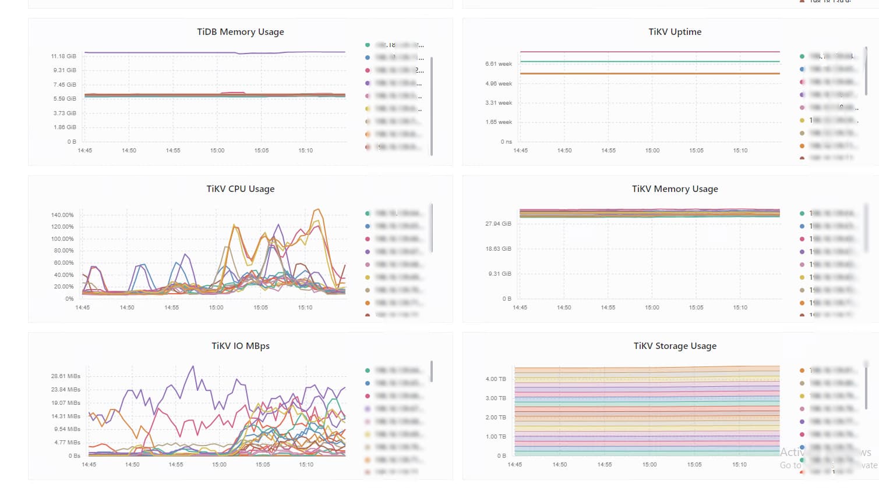The height and width of the screenshot is (488, 879).
Task: Click the 4.00 TB axis label
Action: click(496, 379)
